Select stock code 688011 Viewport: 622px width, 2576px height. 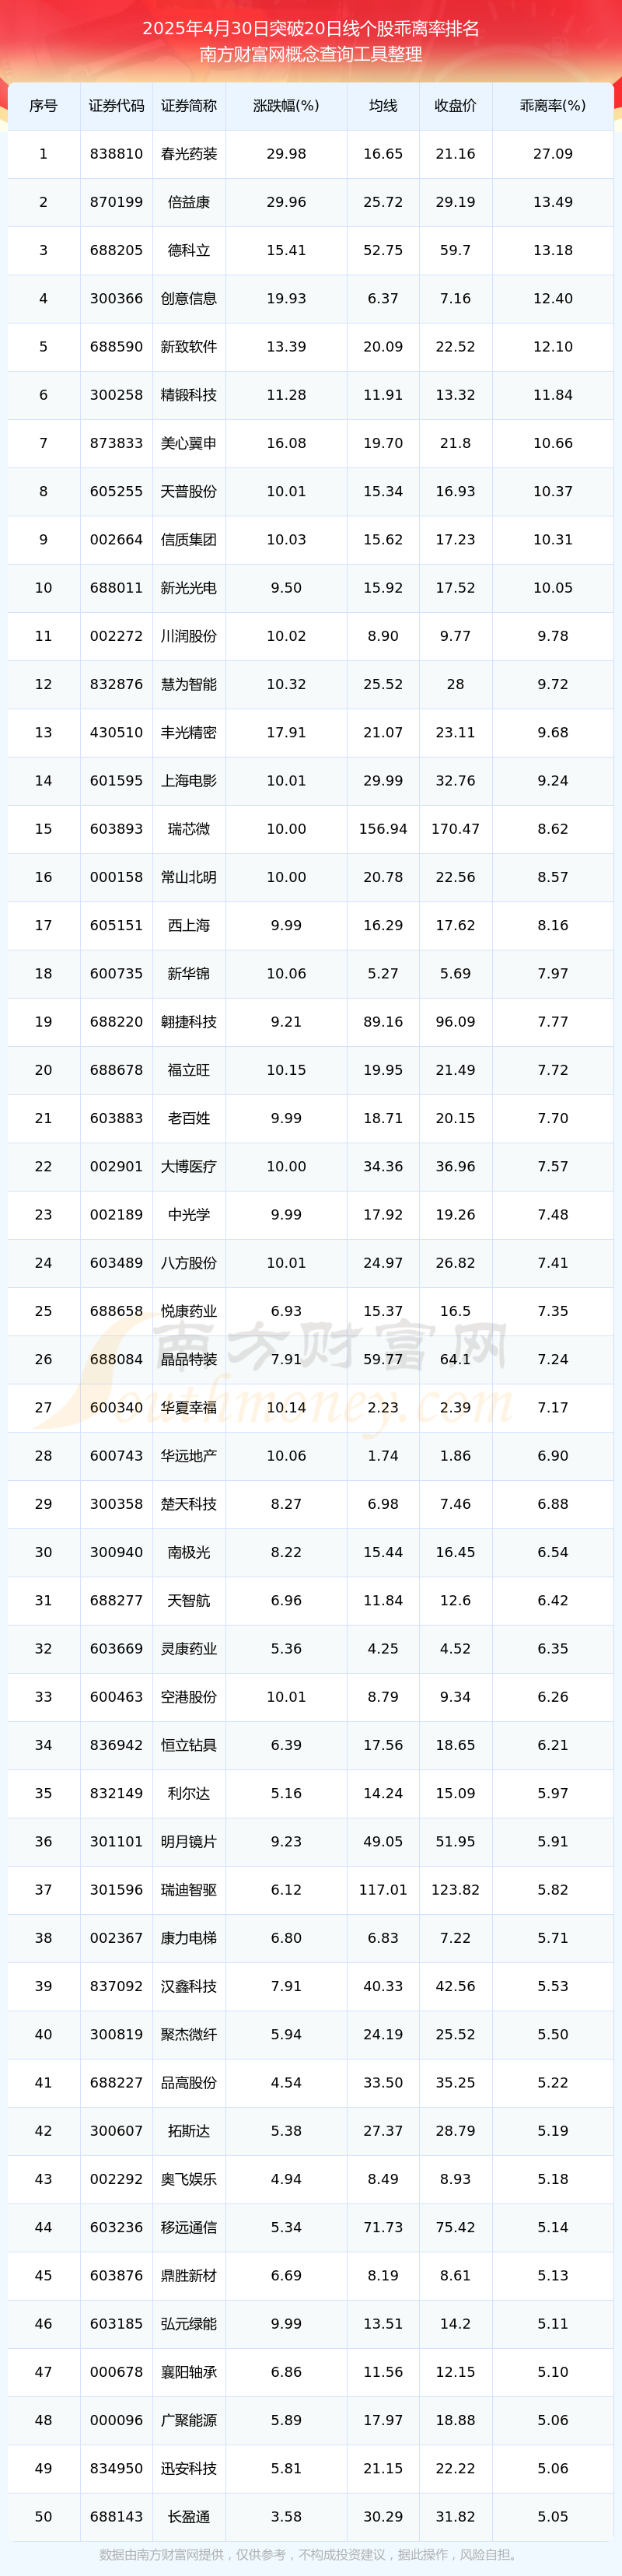tap(116, 588)
